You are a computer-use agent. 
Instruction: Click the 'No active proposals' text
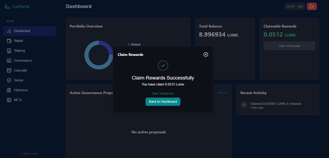point(149,132)
